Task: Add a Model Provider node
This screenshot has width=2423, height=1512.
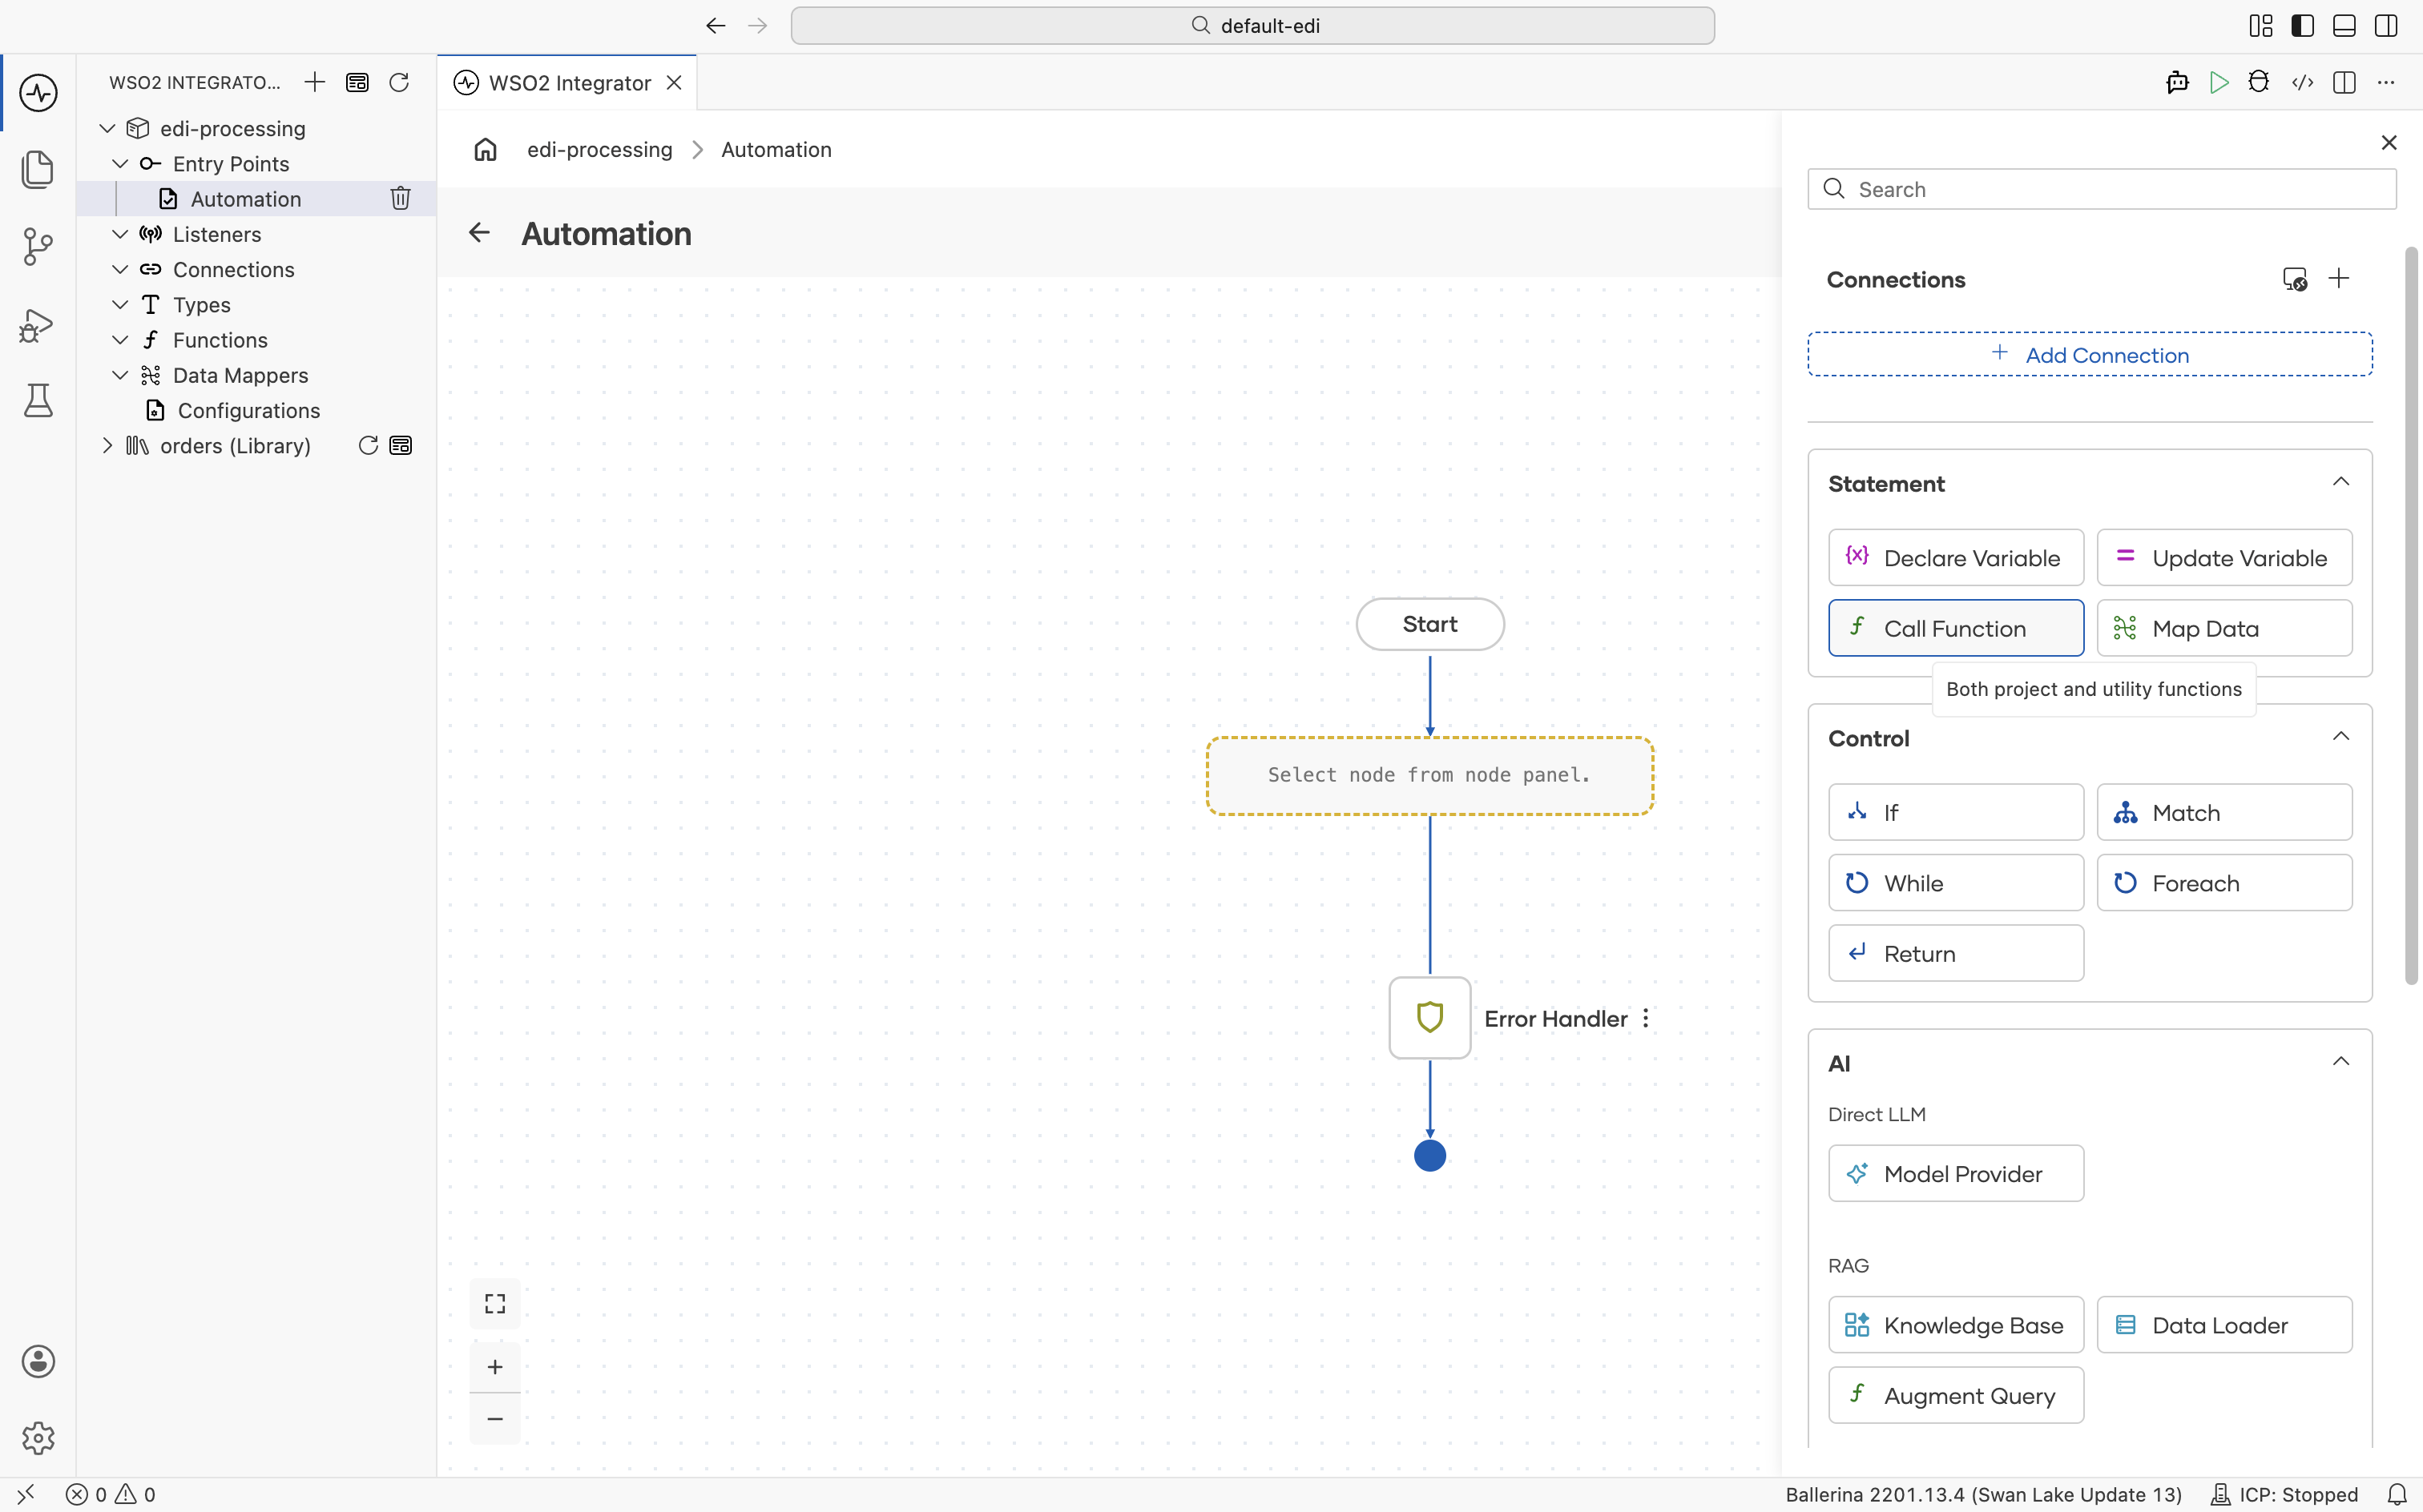Action: point(1956,1173)
